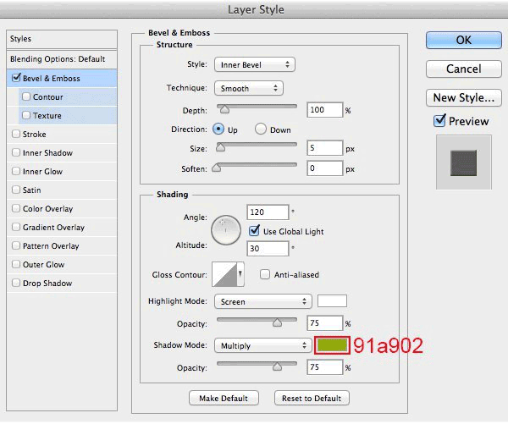Click the angle dial control
508x424 pixels.
[x=226, y=230]
